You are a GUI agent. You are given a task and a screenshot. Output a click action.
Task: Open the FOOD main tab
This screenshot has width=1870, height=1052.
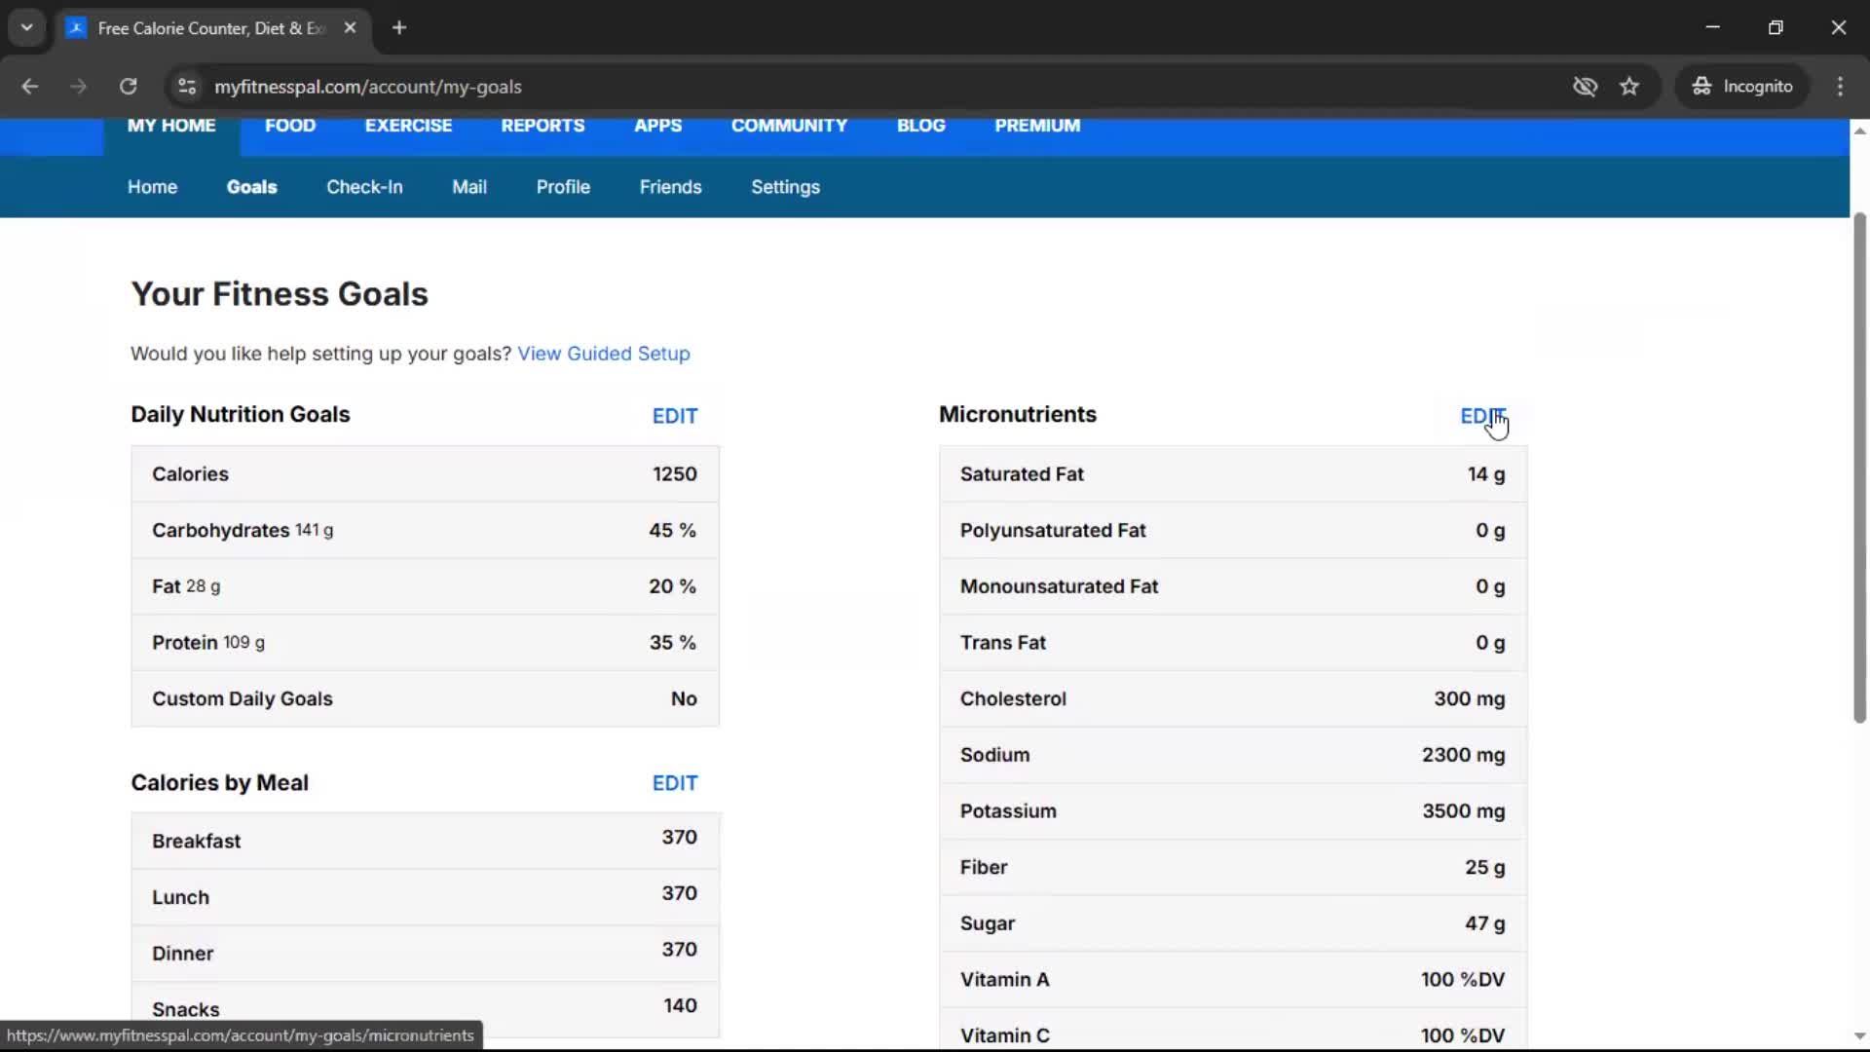pos(290,126)
